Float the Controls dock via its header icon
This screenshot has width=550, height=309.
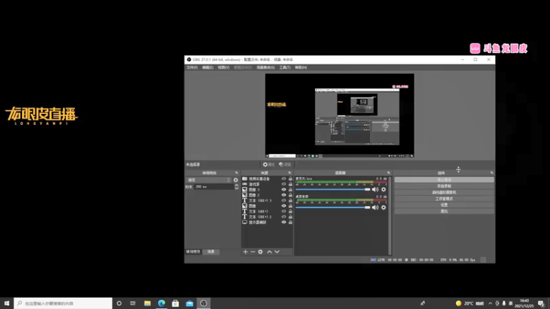click(492, 173)
